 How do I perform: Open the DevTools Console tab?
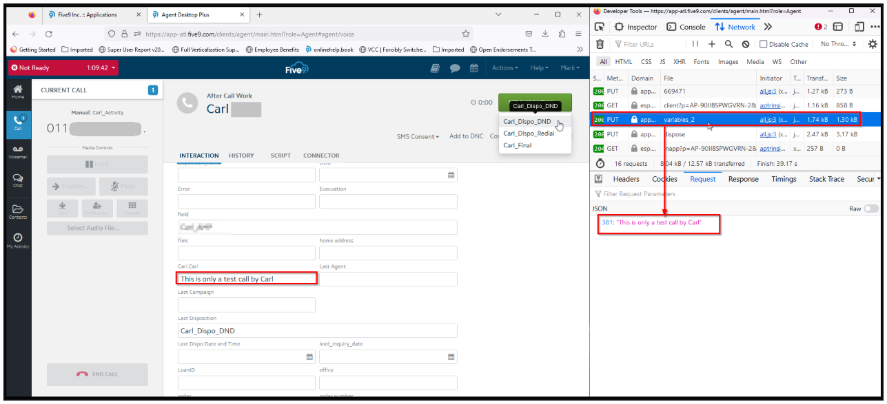click(686, 27)
